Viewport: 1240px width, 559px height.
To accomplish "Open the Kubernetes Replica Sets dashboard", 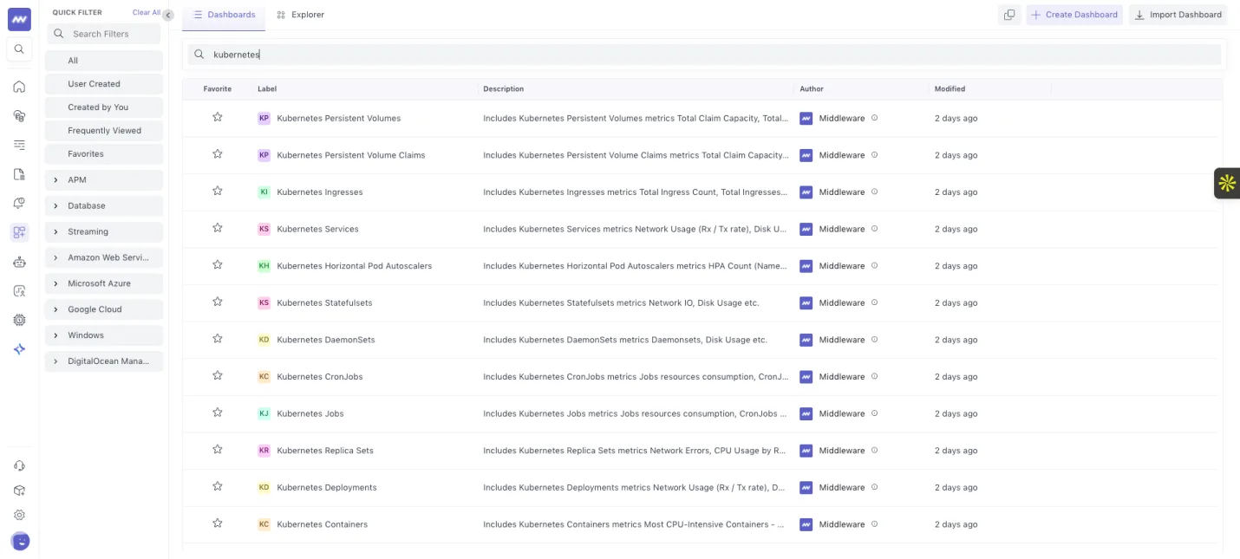I will 325,451.
